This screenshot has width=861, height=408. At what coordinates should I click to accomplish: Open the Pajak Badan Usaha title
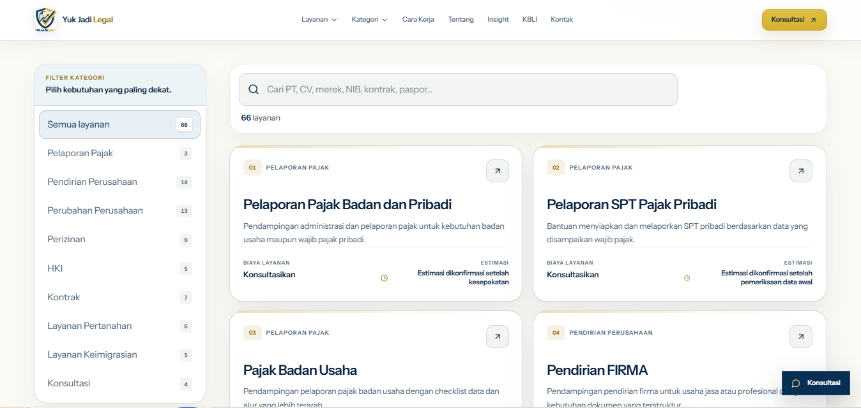300,370
